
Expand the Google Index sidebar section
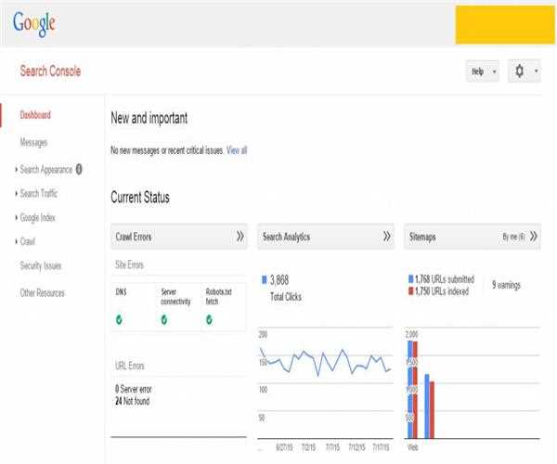coord(37,217)
